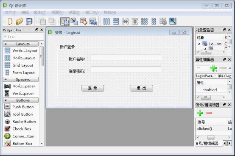Click the Bring to Front toolbar icon
Screen dimensions: 235x156
[52, 21]
